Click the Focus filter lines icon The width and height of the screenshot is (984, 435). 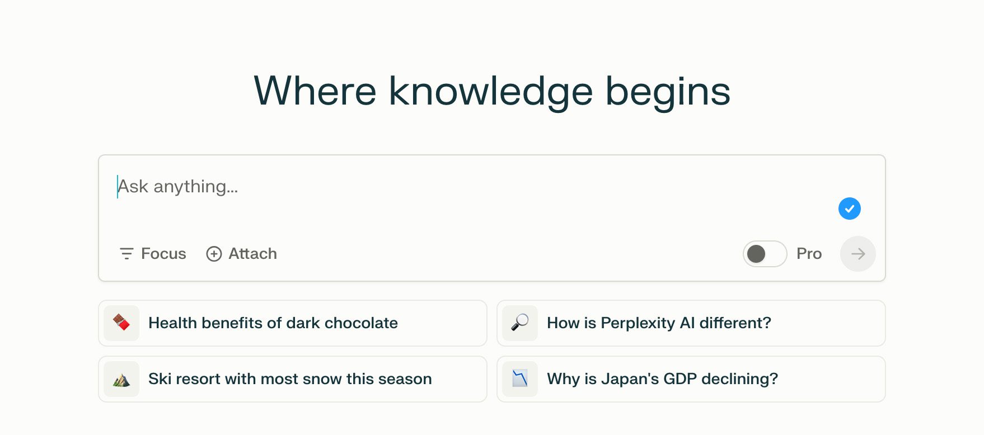[x=126, y=254]
